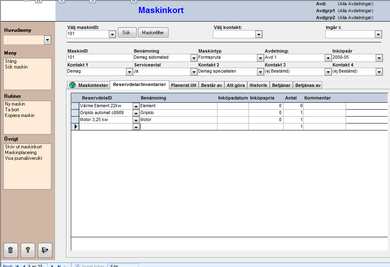Viewport: 390px width, 267px height.
Task: Click the trash can delete button
Action: pos(11,250)
